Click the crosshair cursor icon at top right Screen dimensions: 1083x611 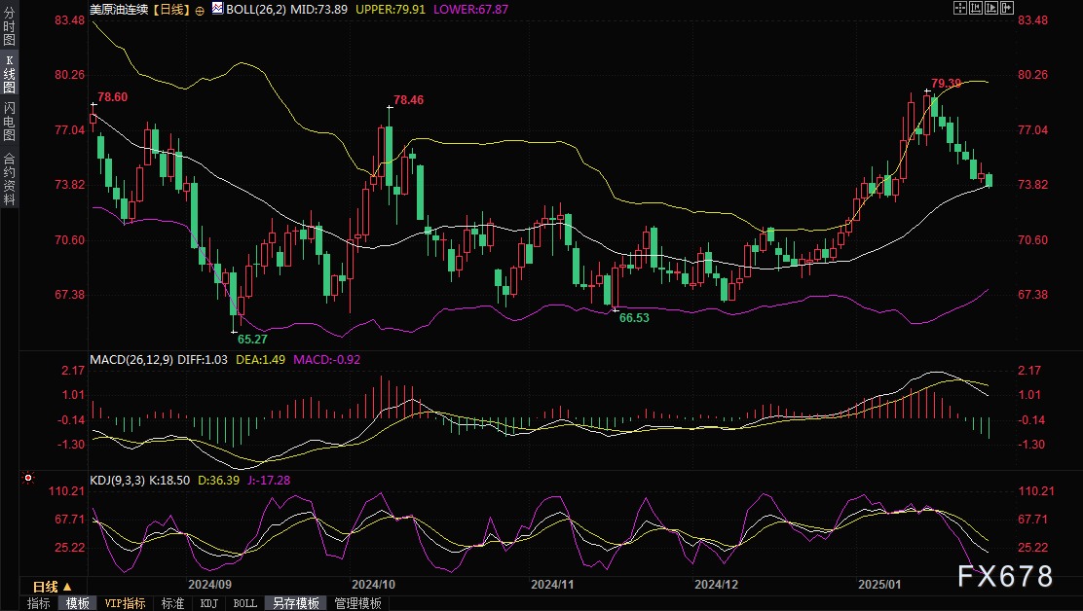tap(959, 8)
